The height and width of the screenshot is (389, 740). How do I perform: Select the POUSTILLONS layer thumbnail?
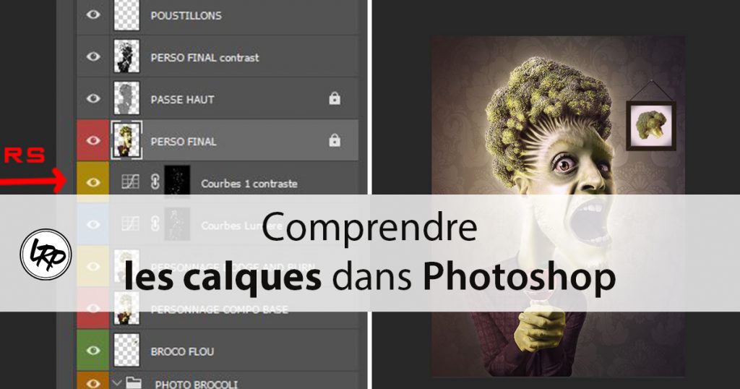(x=126, y=15)
